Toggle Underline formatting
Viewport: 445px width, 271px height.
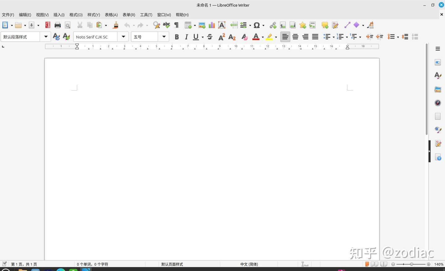pyautogui.click(x=196, y=37)
